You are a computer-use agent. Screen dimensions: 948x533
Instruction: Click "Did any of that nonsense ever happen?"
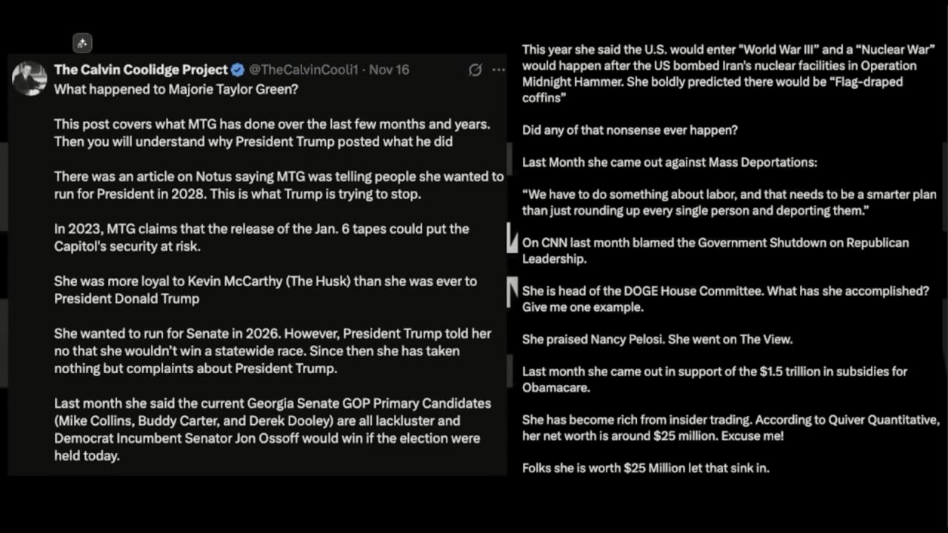point(630,130)
